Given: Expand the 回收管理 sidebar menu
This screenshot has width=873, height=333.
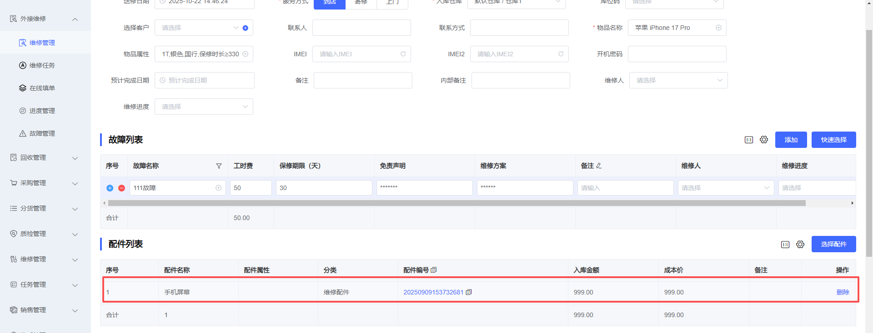Looking at the screenshot, I should pos(45,158).
